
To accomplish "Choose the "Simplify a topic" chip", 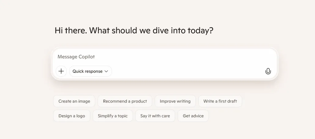I will (x=113, y=116).
